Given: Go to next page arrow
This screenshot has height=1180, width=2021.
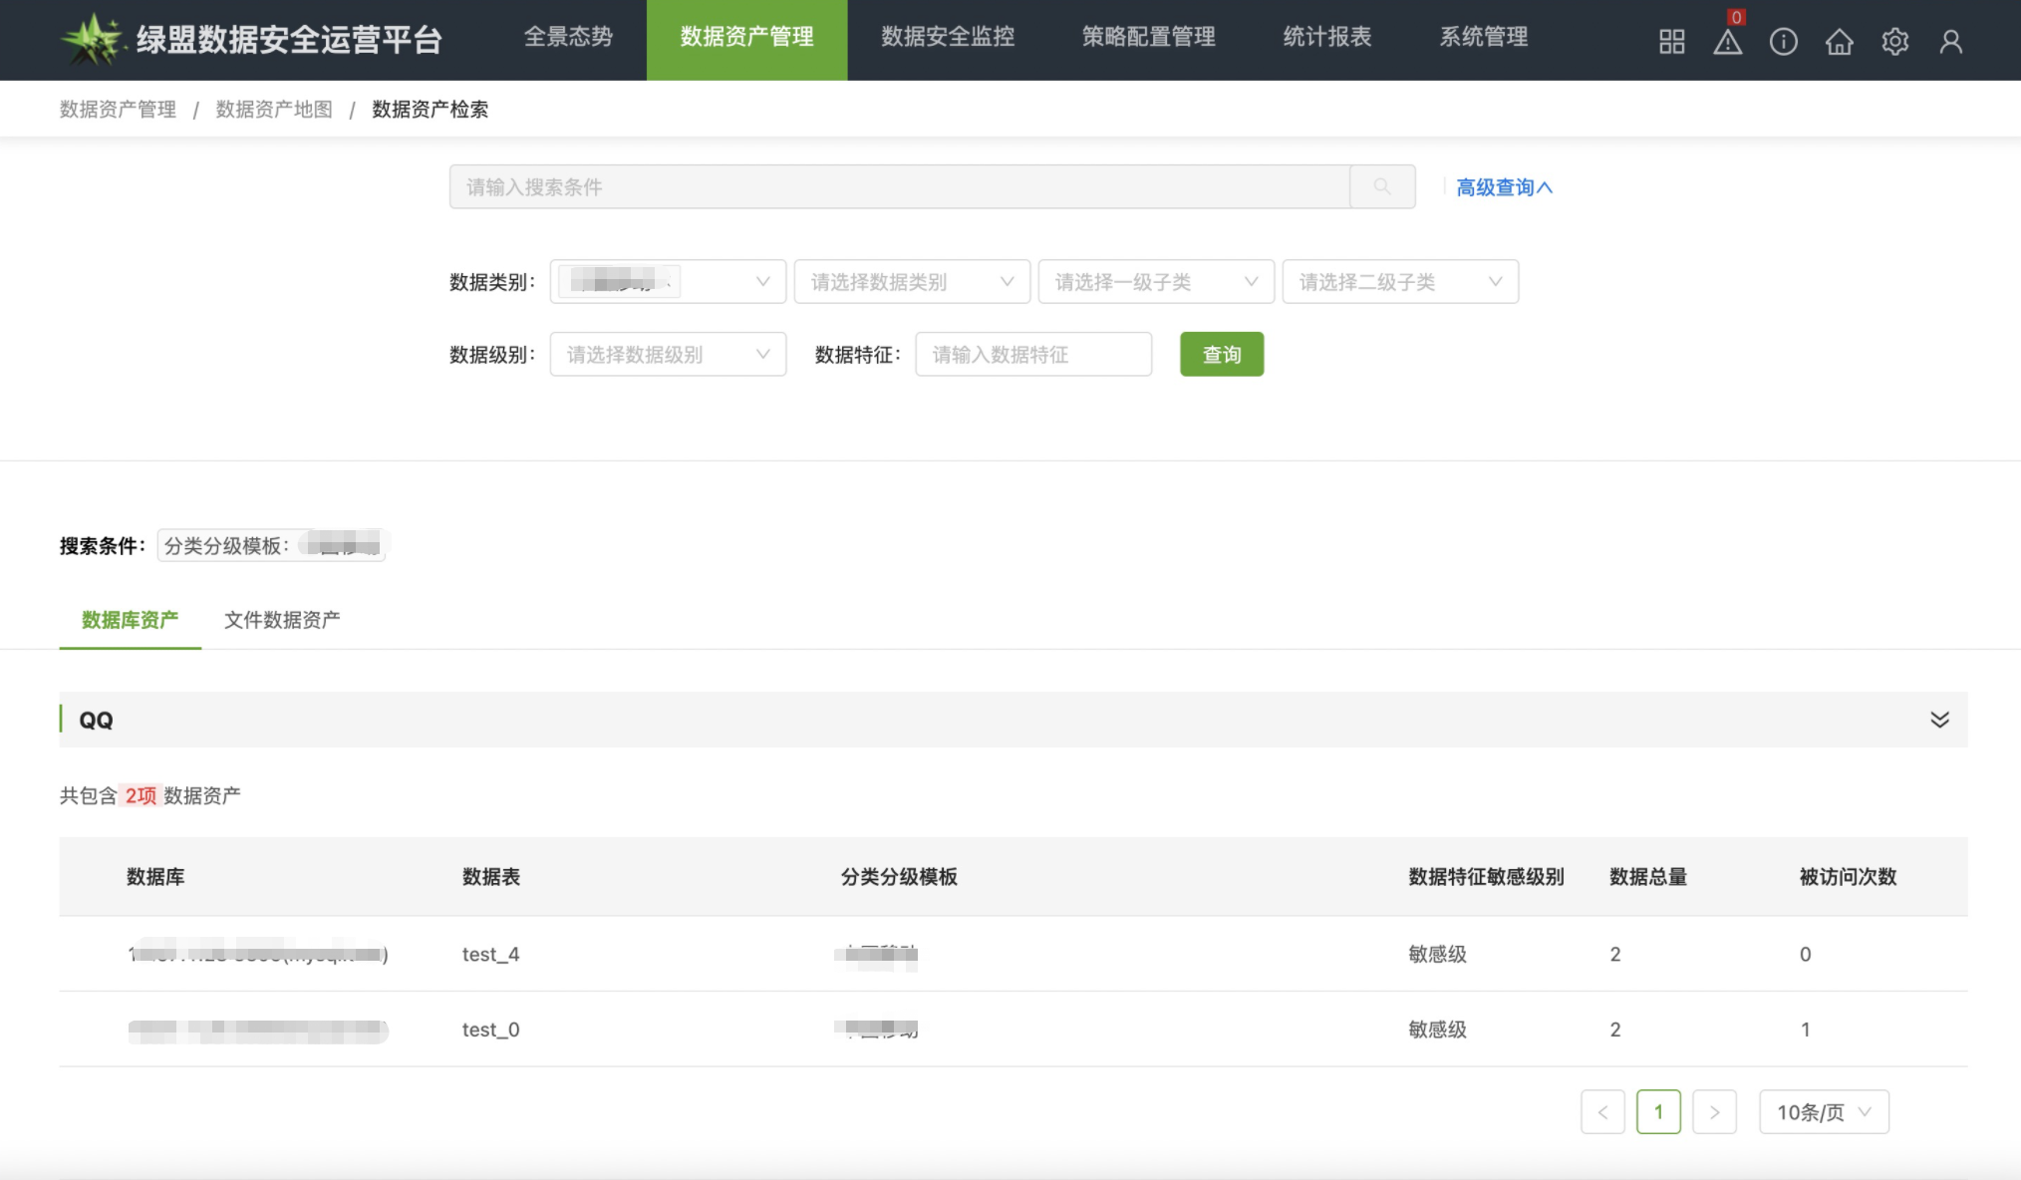Looking at the screenshot, I should 1713,1112.
